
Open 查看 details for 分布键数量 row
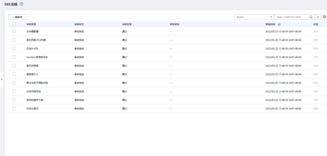click(316, 31)
